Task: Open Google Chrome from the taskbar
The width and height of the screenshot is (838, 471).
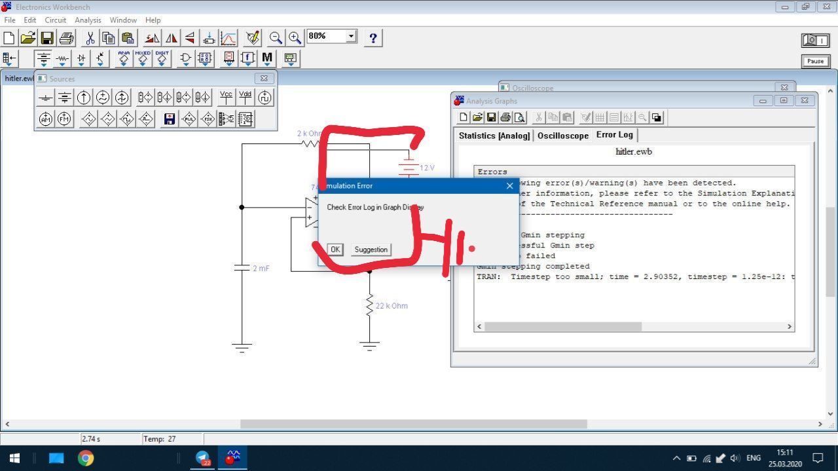Action: (86, 458)
